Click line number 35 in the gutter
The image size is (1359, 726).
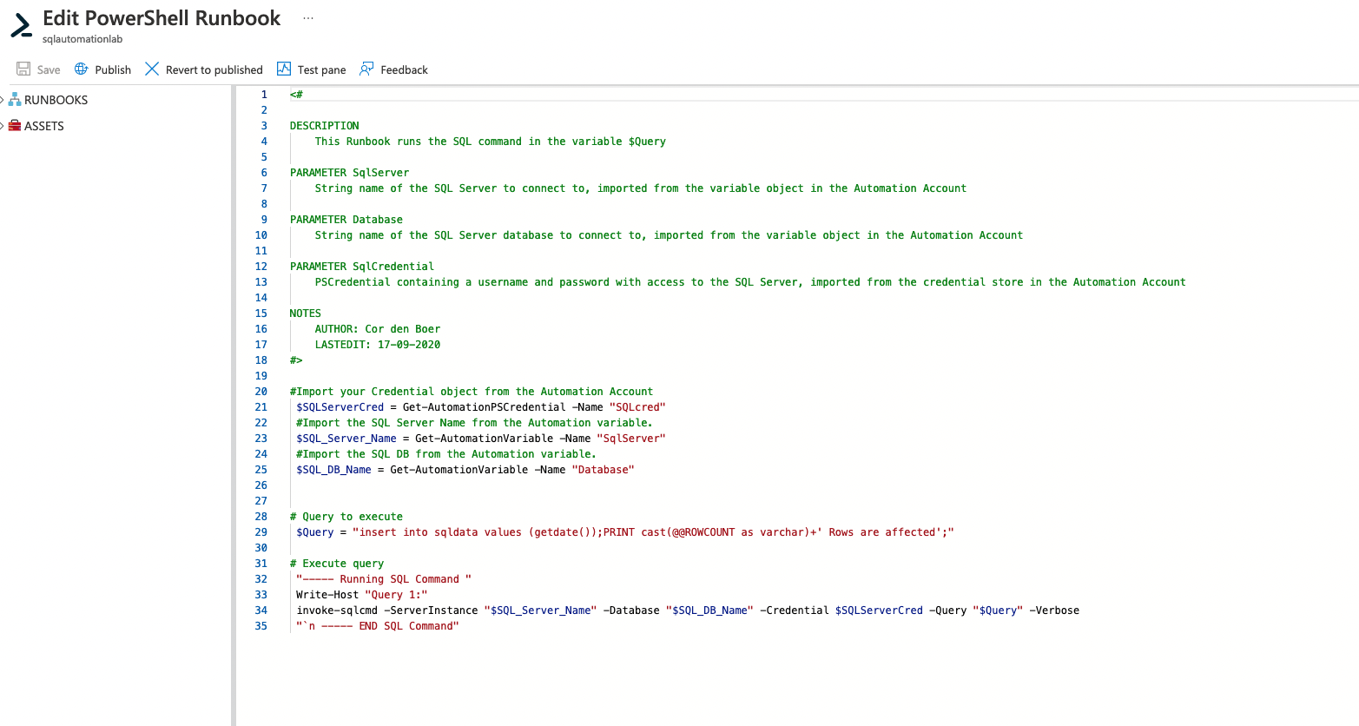(x=261, y=626)
